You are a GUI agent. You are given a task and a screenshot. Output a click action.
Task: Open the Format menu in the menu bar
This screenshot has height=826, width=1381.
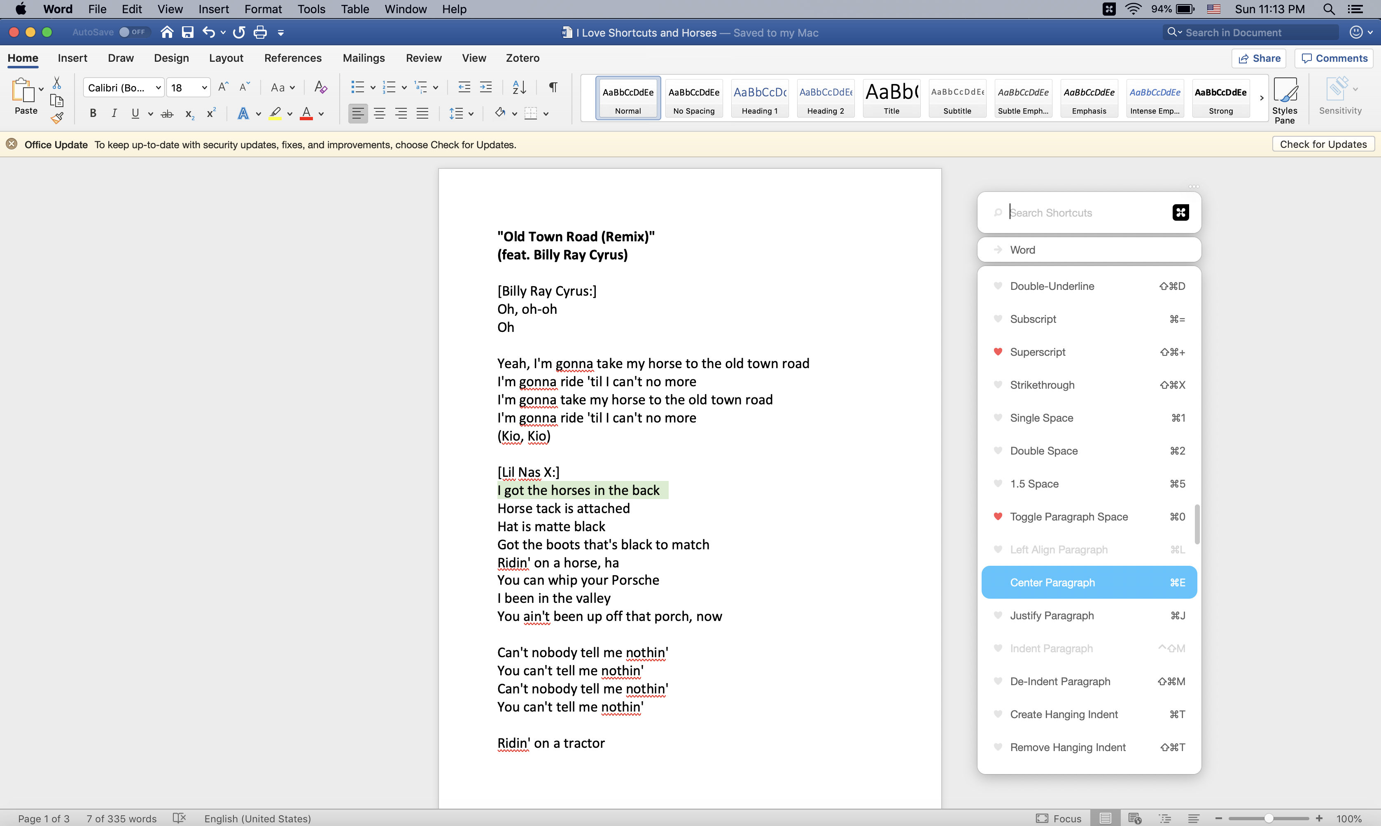(x=263, y=9)
